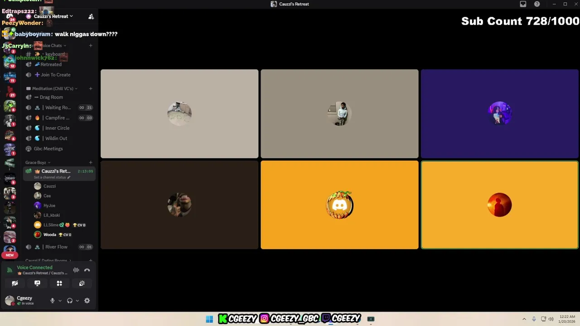Create channel in Meditation category
Screen dimensions: 580x326
(91, 89)
